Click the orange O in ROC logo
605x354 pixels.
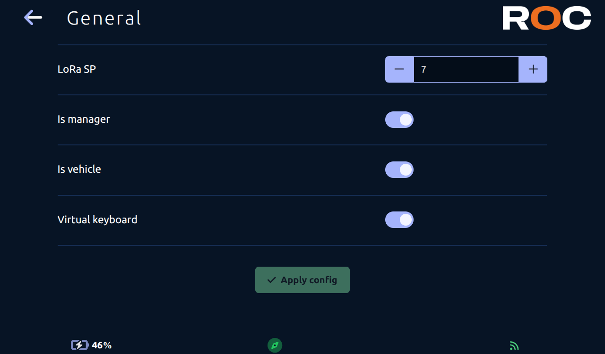coord(546,18)
